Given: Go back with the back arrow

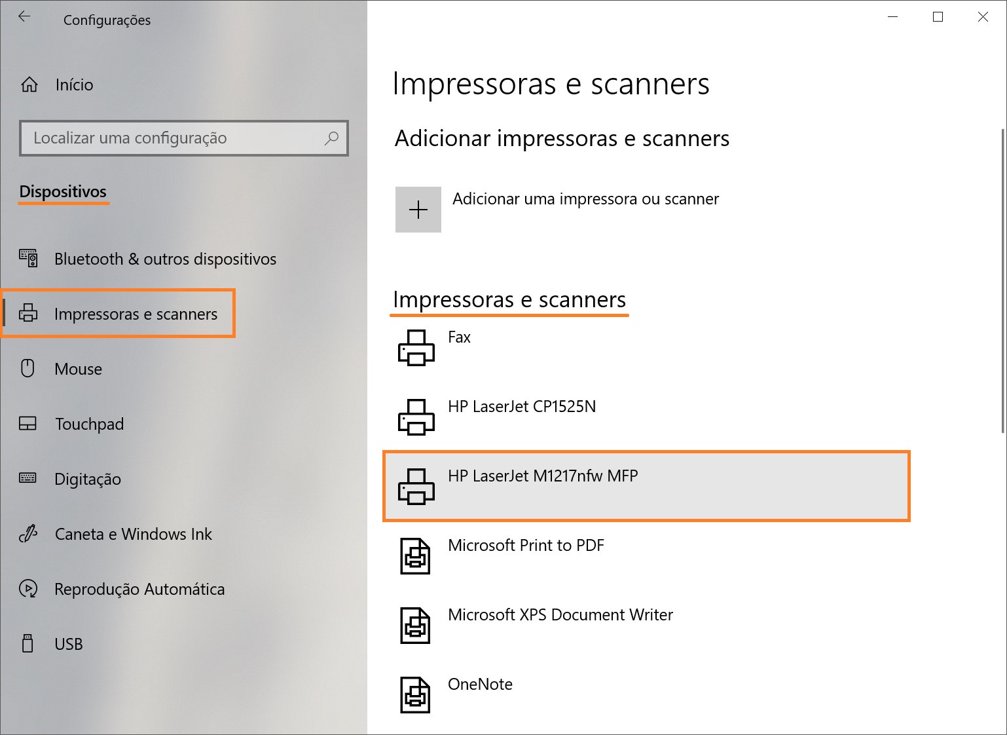Looking at the screenshot, I should click(24, 17).
